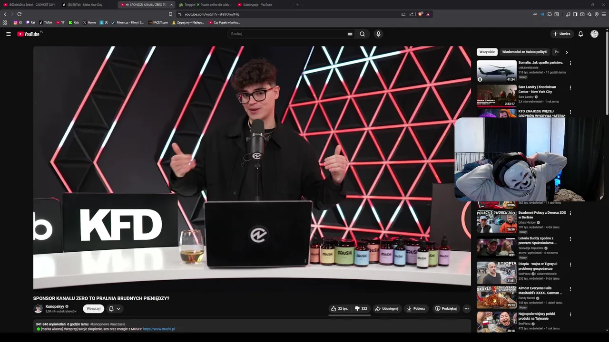Like the video with 22 tys. thumbs up
Image resolution: width=609 pixels, height=342 pixels.
point(340,308)
